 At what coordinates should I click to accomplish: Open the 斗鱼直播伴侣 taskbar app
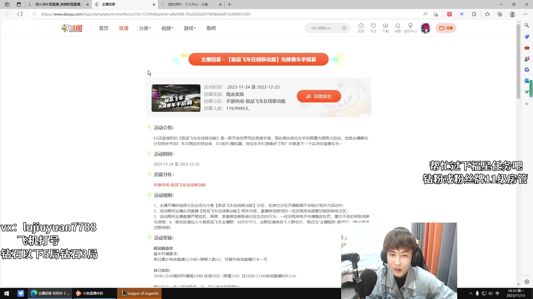(94, 293)
